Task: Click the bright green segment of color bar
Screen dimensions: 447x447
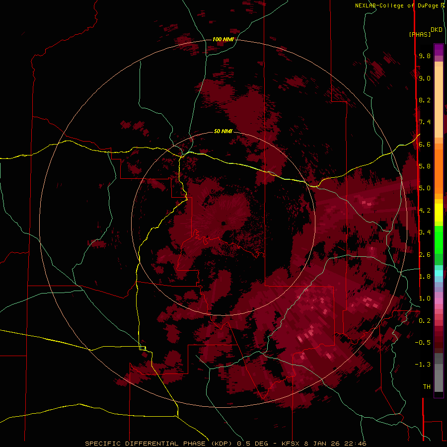Action: point(439,239)
